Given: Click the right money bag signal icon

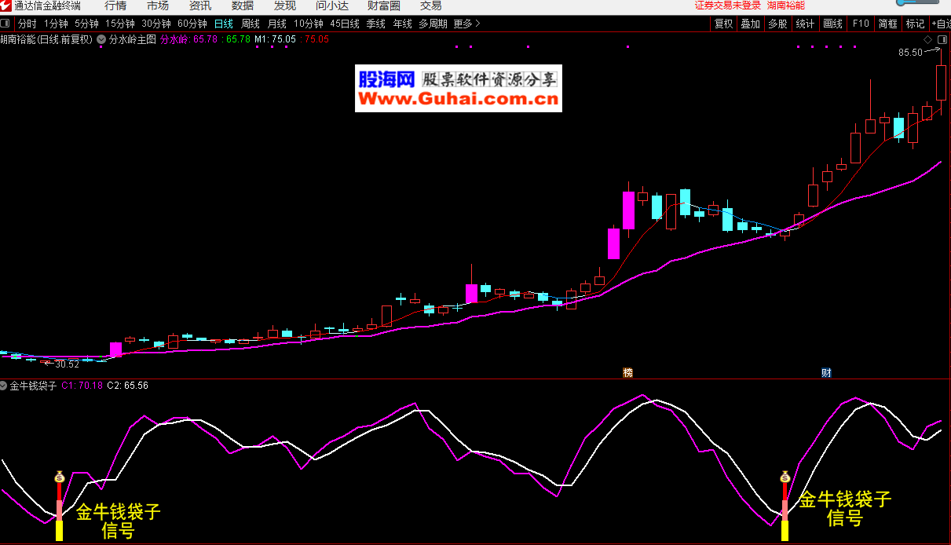Looking at the screenshot, I should click(785, 477).
